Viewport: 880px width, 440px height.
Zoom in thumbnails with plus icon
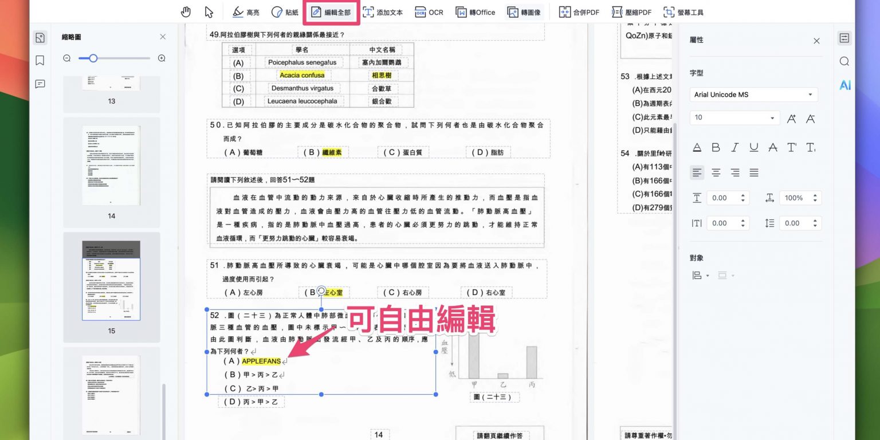click(162, 58)
